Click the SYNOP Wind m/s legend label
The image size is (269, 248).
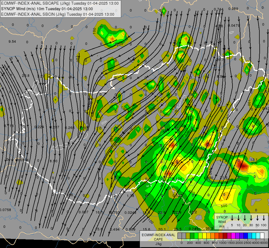222,222
